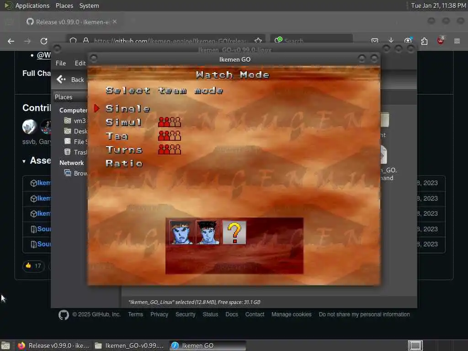Screen dimensions: 468x351
Task: Click the workspace switcher in bottom panel
Action: pos(415,346)
